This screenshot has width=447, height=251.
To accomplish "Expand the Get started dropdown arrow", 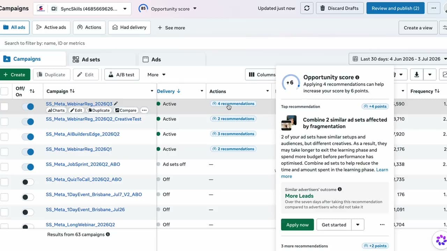I will pos(358,225).
